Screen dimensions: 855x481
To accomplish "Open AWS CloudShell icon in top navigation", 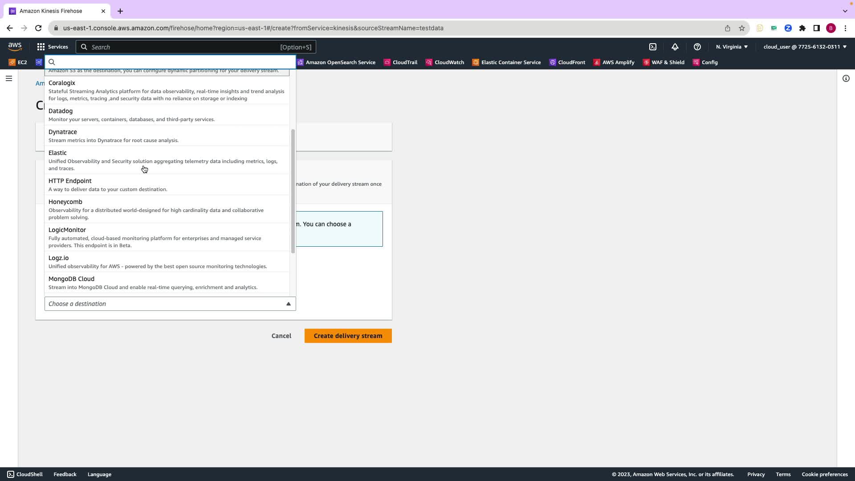I will click(653, 47).
